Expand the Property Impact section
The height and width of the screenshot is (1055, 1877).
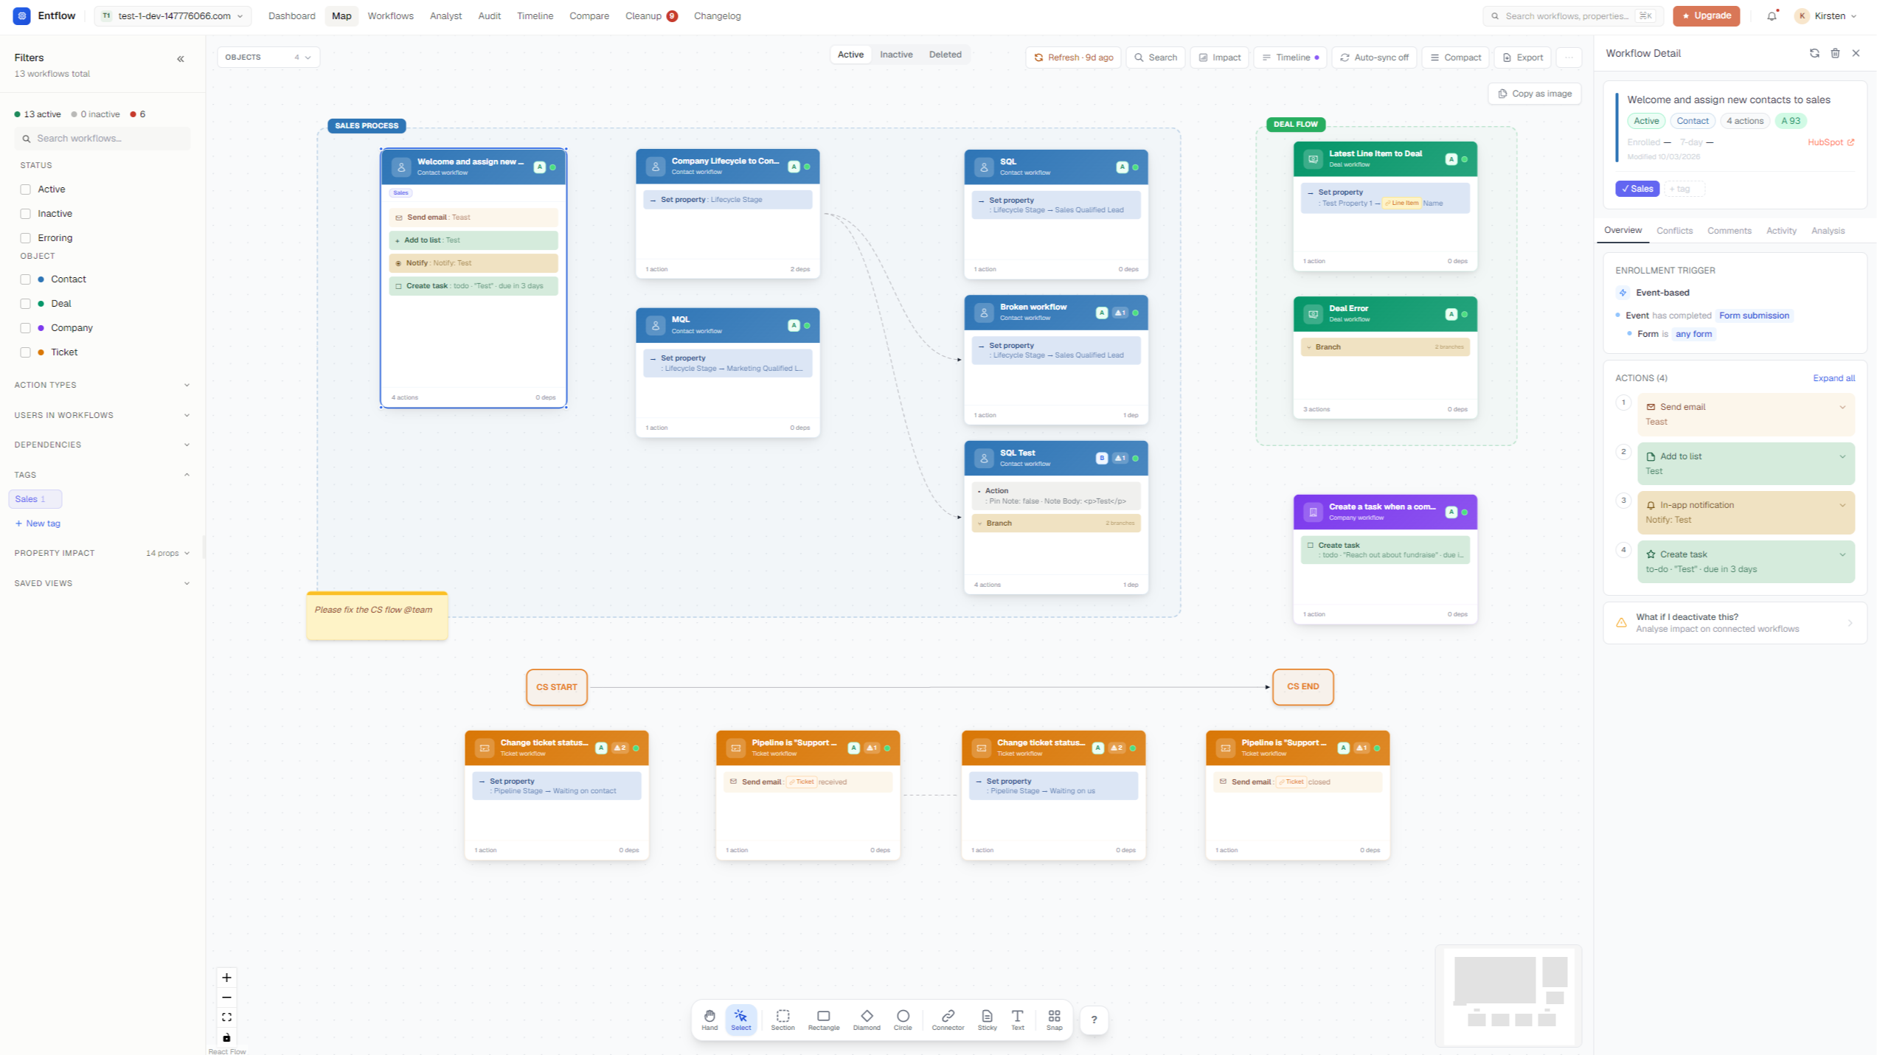(103, 553)
